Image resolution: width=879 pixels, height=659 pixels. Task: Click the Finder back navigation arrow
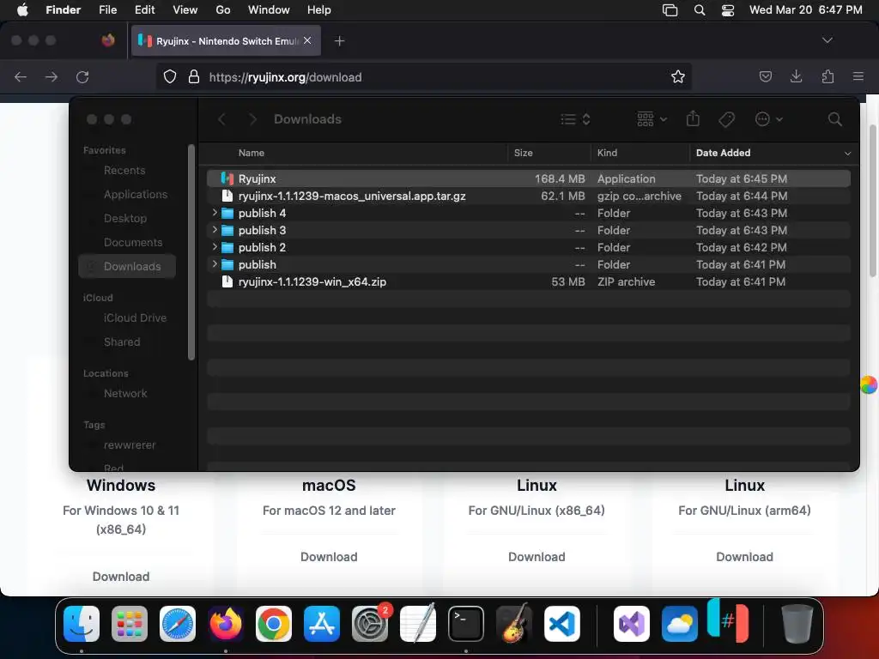tap(222, 119)
